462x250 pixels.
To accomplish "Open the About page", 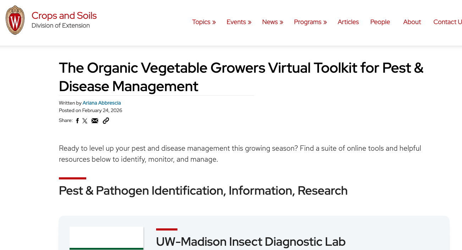I will coord(412,22).
